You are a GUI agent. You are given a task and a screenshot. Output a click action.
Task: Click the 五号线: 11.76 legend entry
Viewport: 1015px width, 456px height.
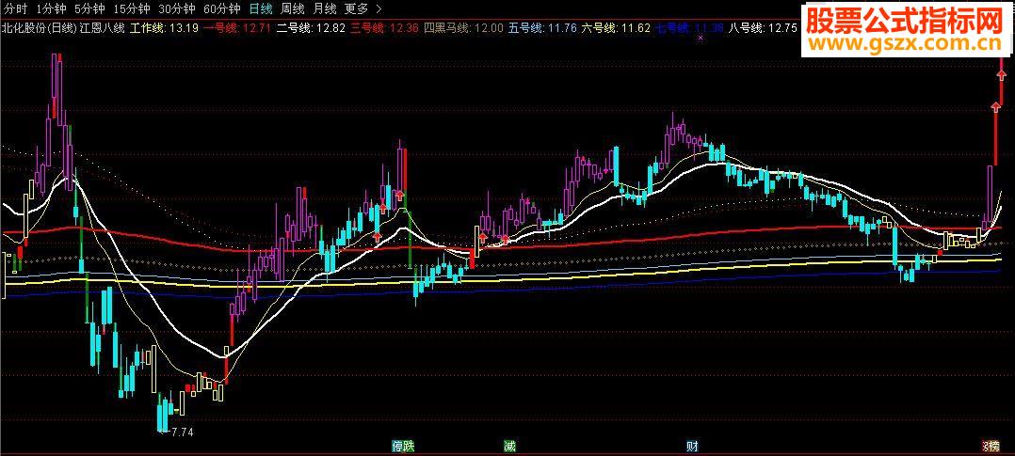click(x=542, y=28)
